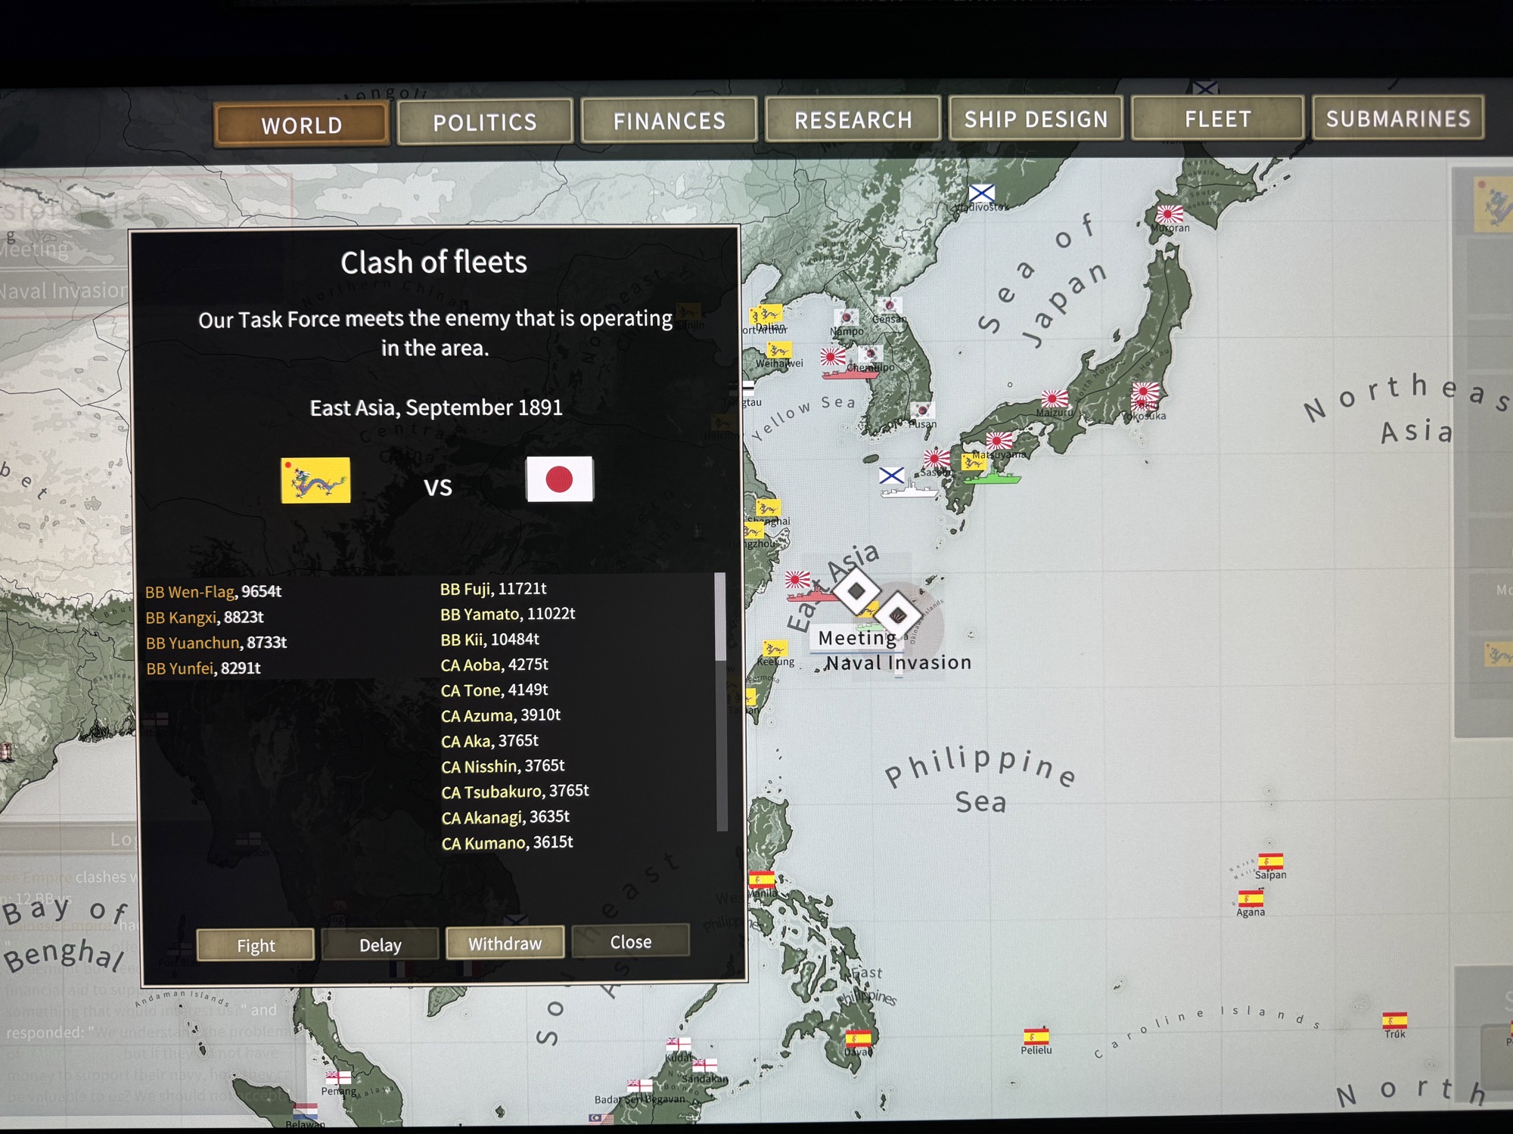Viewport: 1513px width, 1134px height.
Task: Click the Pusan port flag
Action: (922, 411)
